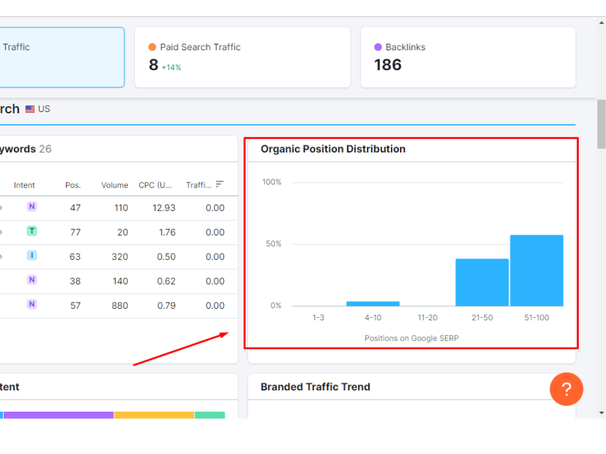Click the I intent badge in position 63 row
606x454 pixels.
coord(32,255)
